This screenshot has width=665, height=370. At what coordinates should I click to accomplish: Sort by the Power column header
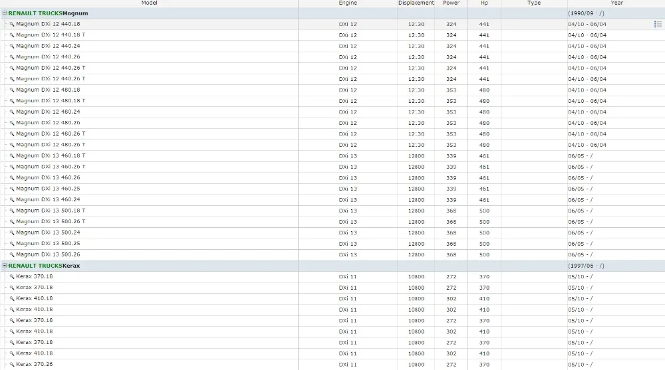[452, 3]
